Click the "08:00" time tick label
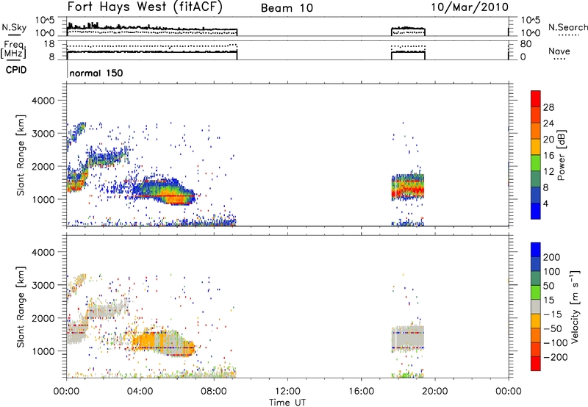The height and width of the screenshot is (407, 588). click(214, 392)
